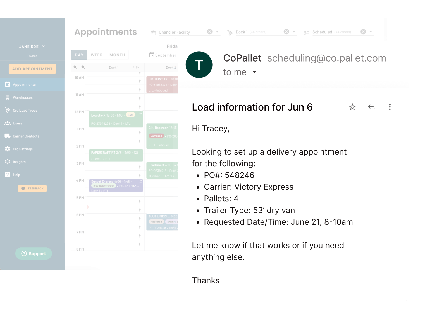Open the PAPERCRAFT R3 2:15 appointment
Image resolution: width=425 pixels, height=323 pixels.
pyautogui.click(x=116, y=155)
